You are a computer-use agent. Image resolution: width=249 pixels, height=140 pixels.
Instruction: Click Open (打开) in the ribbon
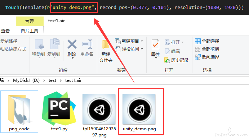pos(174,42)
